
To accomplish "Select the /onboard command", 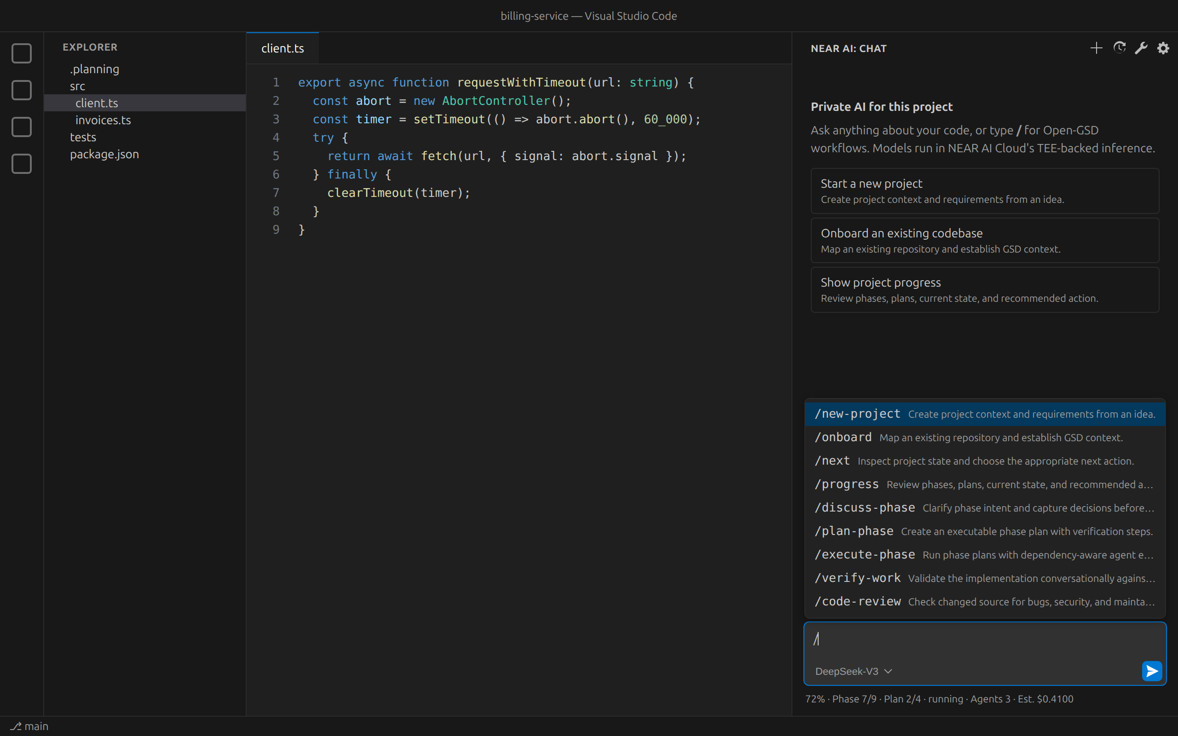I will 985,437.
